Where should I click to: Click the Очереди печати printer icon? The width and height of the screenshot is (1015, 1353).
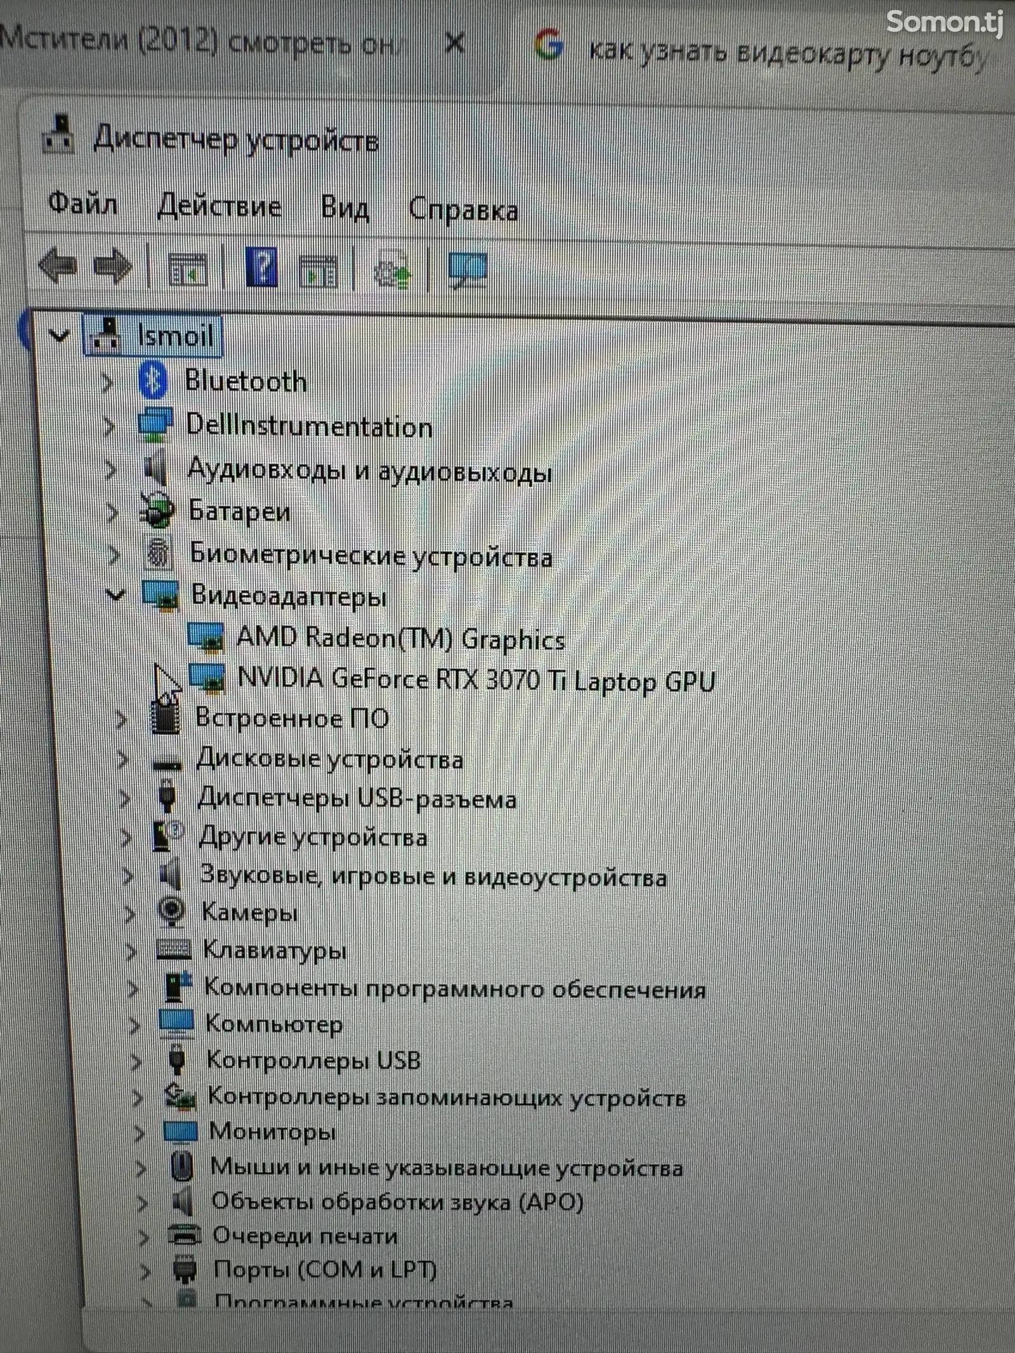(x=185, y=1235)
